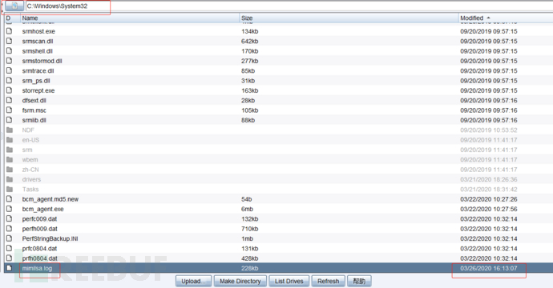Click the Make Directory button

tap(240, 281)
